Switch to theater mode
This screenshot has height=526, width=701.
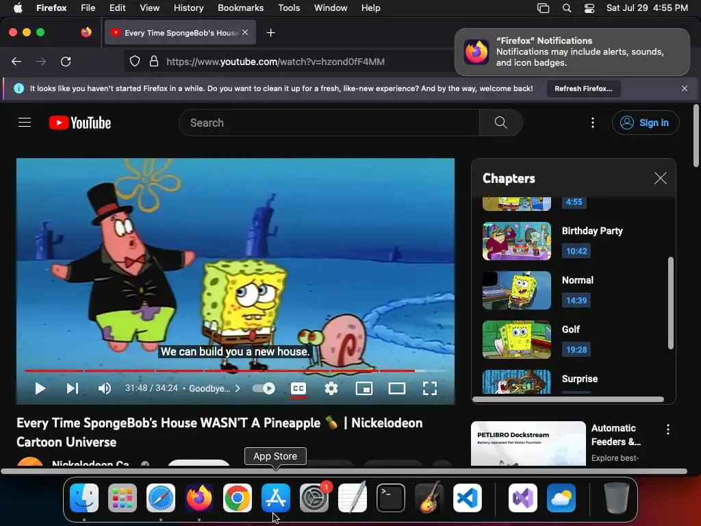(x=396, y=388)
